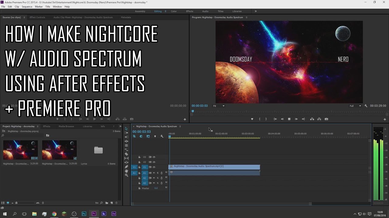Mute audio track A1

click(154, 173)
